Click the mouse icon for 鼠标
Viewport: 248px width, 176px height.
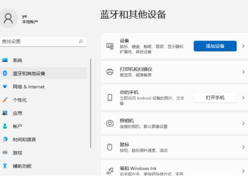point(110,147)
